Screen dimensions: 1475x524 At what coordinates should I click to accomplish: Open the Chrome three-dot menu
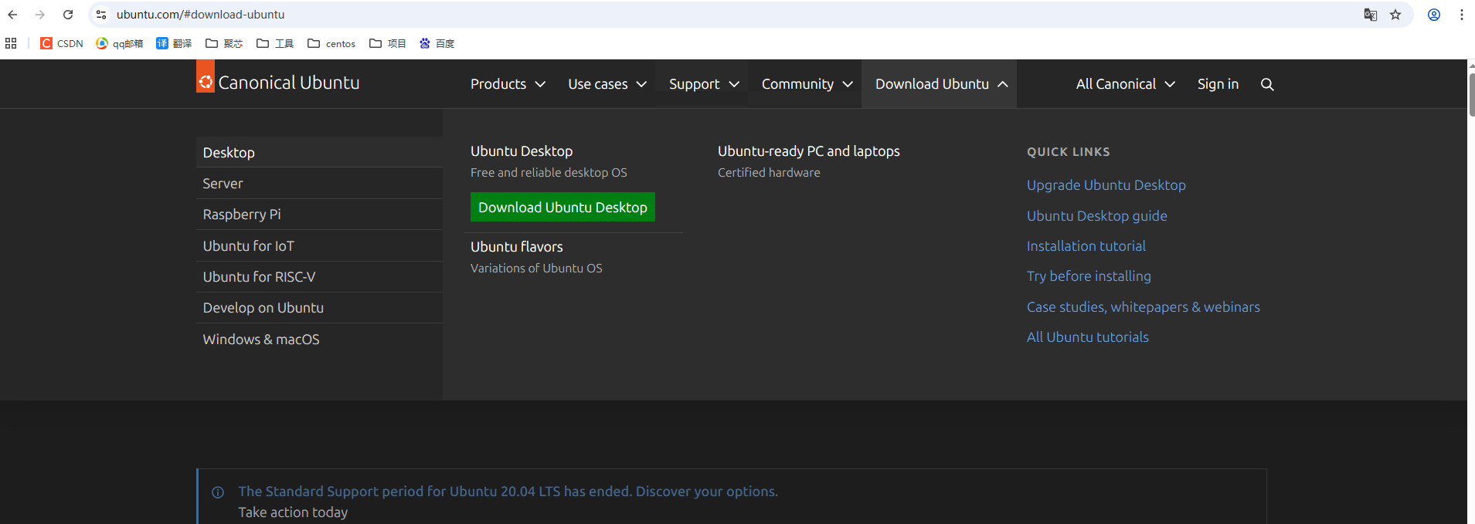[x=1462, y=15]
